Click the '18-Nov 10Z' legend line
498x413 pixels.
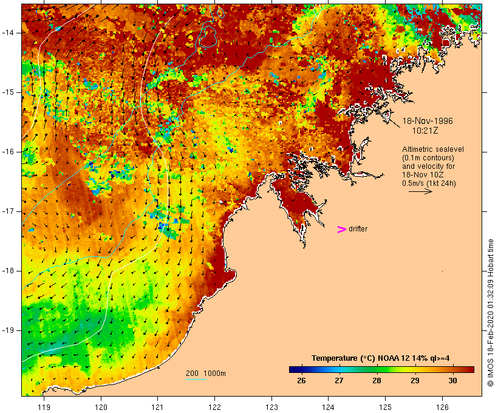tap(423, 175)
